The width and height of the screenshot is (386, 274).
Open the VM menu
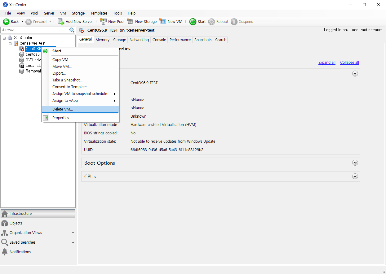tap(63, 13)
